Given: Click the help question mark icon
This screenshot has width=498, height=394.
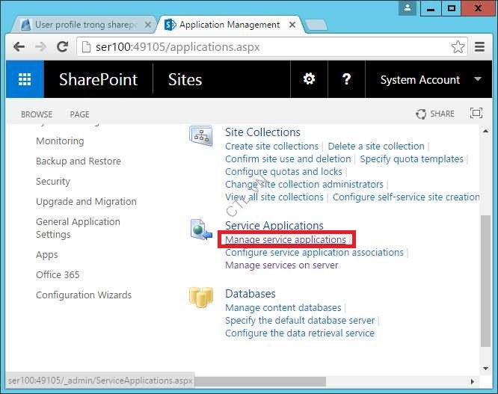Looking at the screenshot, I should click(x=346, y=79).
